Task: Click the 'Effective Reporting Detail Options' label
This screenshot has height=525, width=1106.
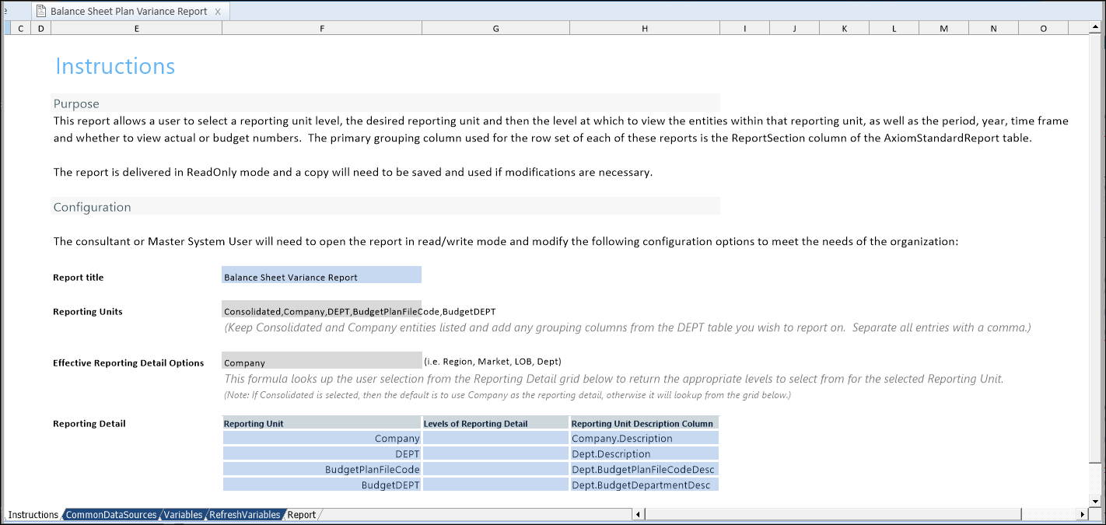Action: (x=128, y=363)
